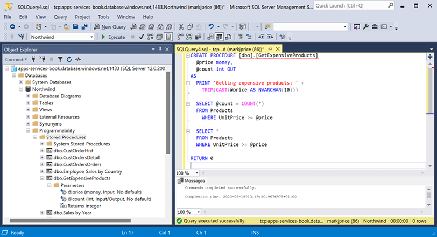Display the Estimated Execution Plan
The width and height of the screenshot is (437, 237).
point(150,37)
